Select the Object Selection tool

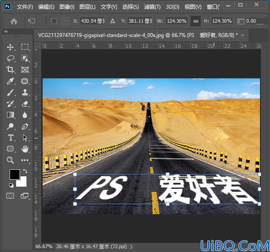pos(25,58)
